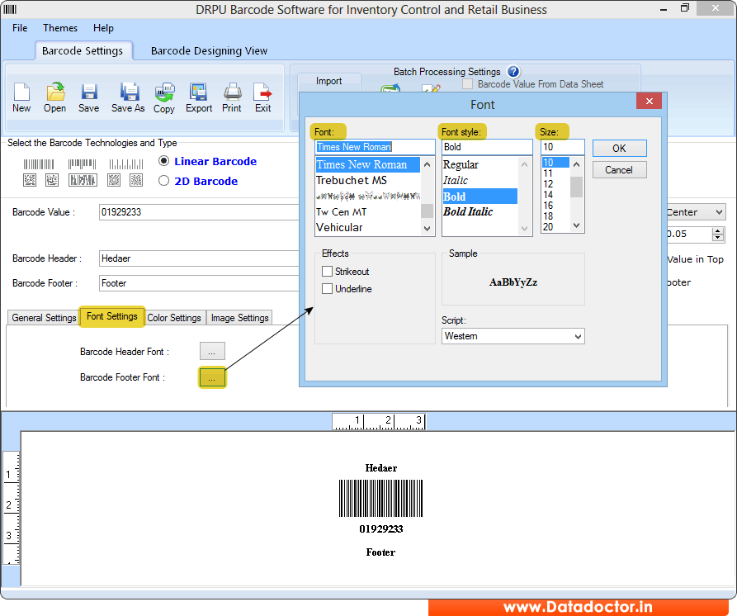The width and height of the screenshot is (737, 616).
Task: Open the Script dropdown showing Western
Action: 513,336
